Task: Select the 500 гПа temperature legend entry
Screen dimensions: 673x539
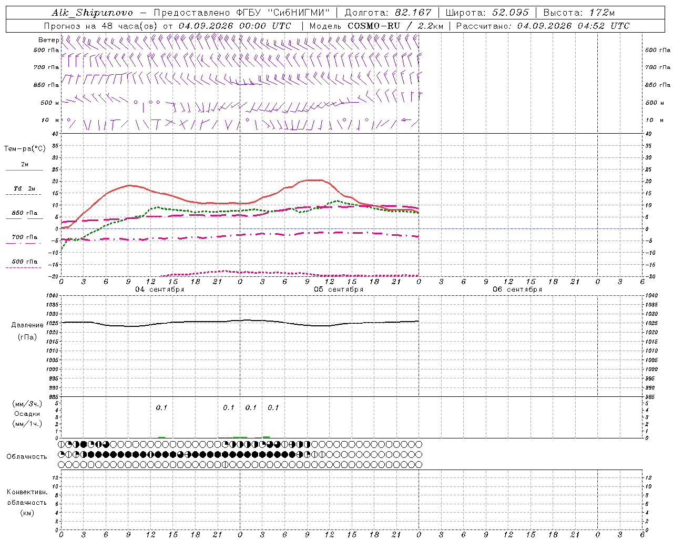Action: (x=24, y=263)
